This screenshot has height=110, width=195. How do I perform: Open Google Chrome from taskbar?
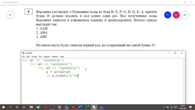tap(59, 107)
